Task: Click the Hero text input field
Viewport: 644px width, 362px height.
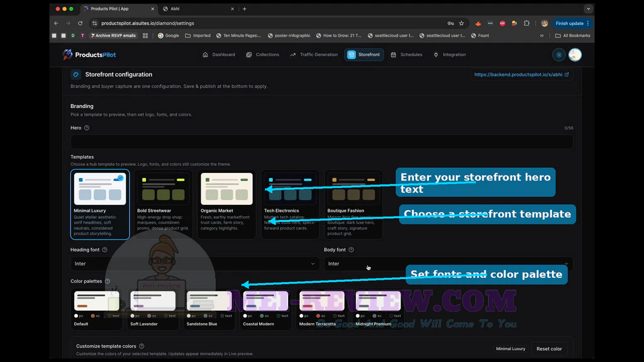Action: [x=321, y=141]
